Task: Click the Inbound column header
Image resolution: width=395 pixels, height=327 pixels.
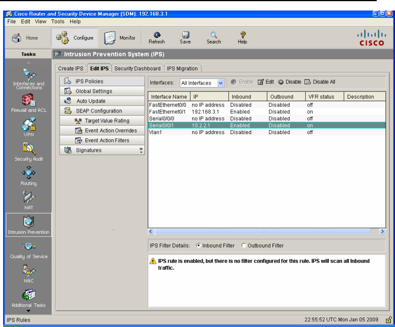Action: [x=248, y=97]
